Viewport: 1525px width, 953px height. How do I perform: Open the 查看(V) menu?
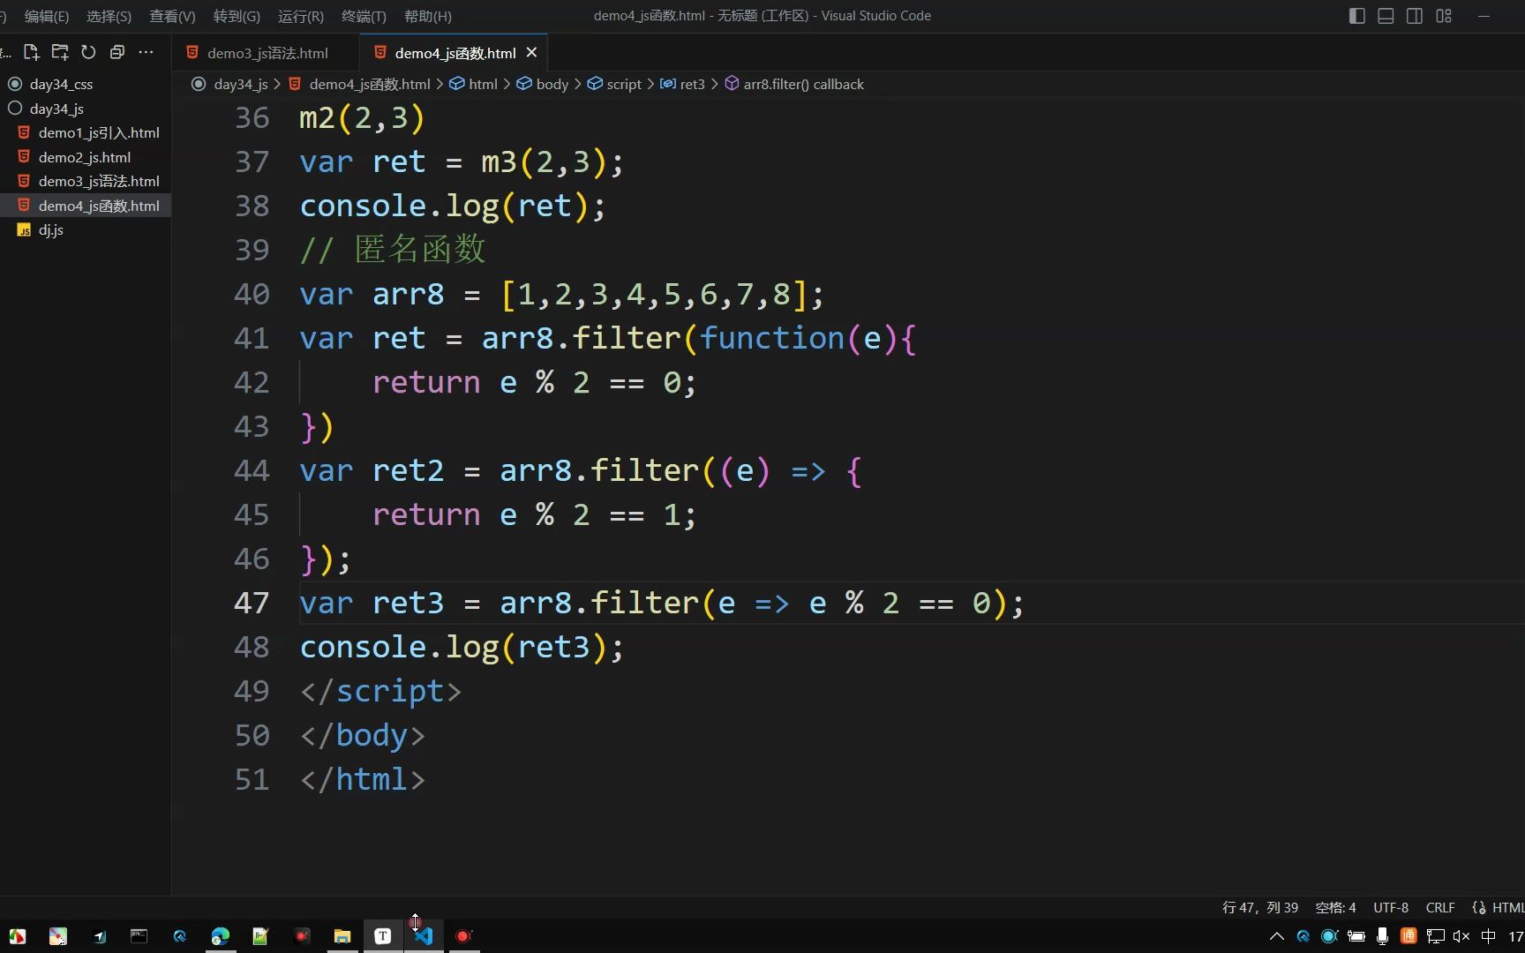[173, 16]
